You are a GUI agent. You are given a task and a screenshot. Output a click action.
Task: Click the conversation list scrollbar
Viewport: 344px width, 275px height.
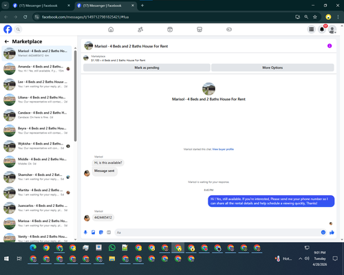click(75, 96)
